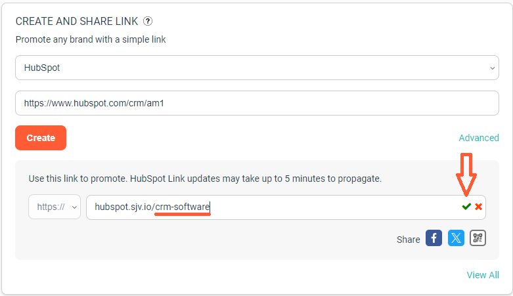The width and height of the screenshot is (513, 296).
Task: Click the Share label beside the social icons
Action: (408, 240)
